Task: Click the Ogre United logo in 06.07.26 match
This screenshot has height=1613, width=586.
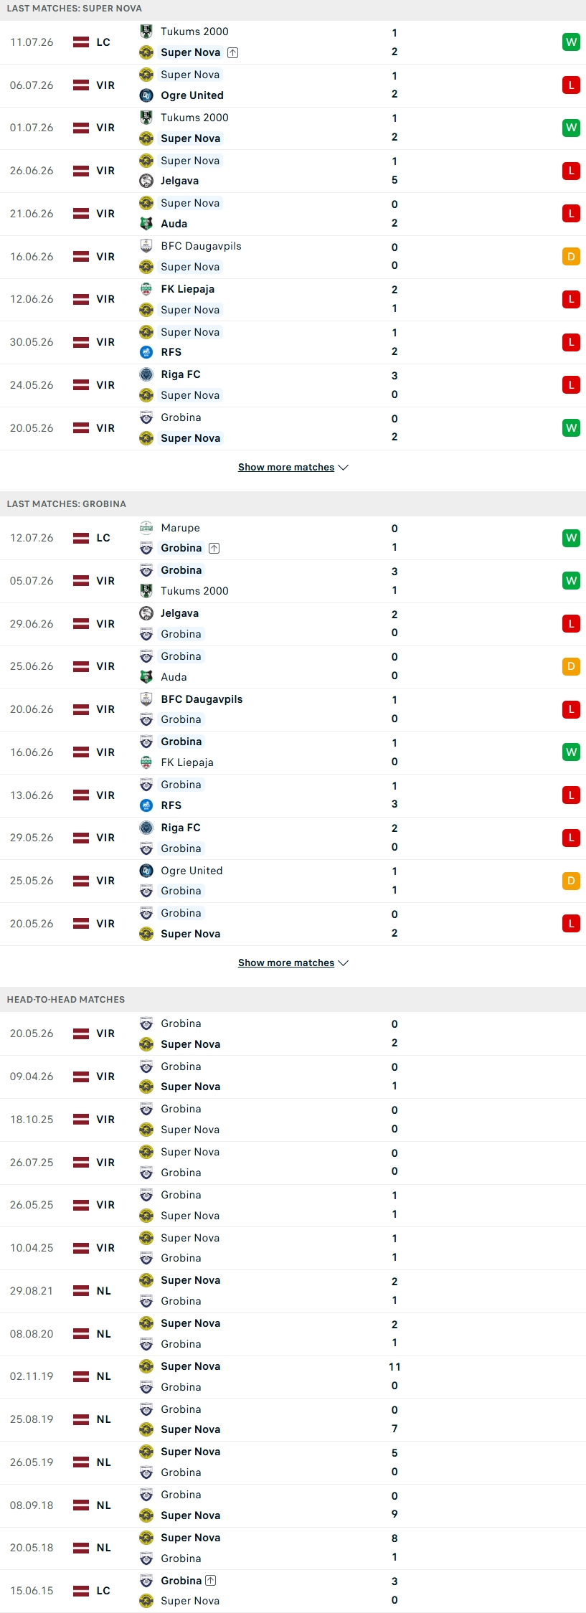Action: 146,95
